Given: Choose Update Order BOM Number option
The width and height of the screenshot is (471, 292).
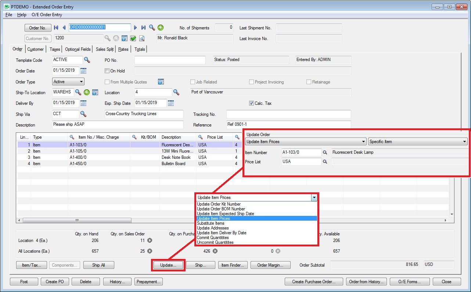Looking at the screenshot, I should (221, 209).
